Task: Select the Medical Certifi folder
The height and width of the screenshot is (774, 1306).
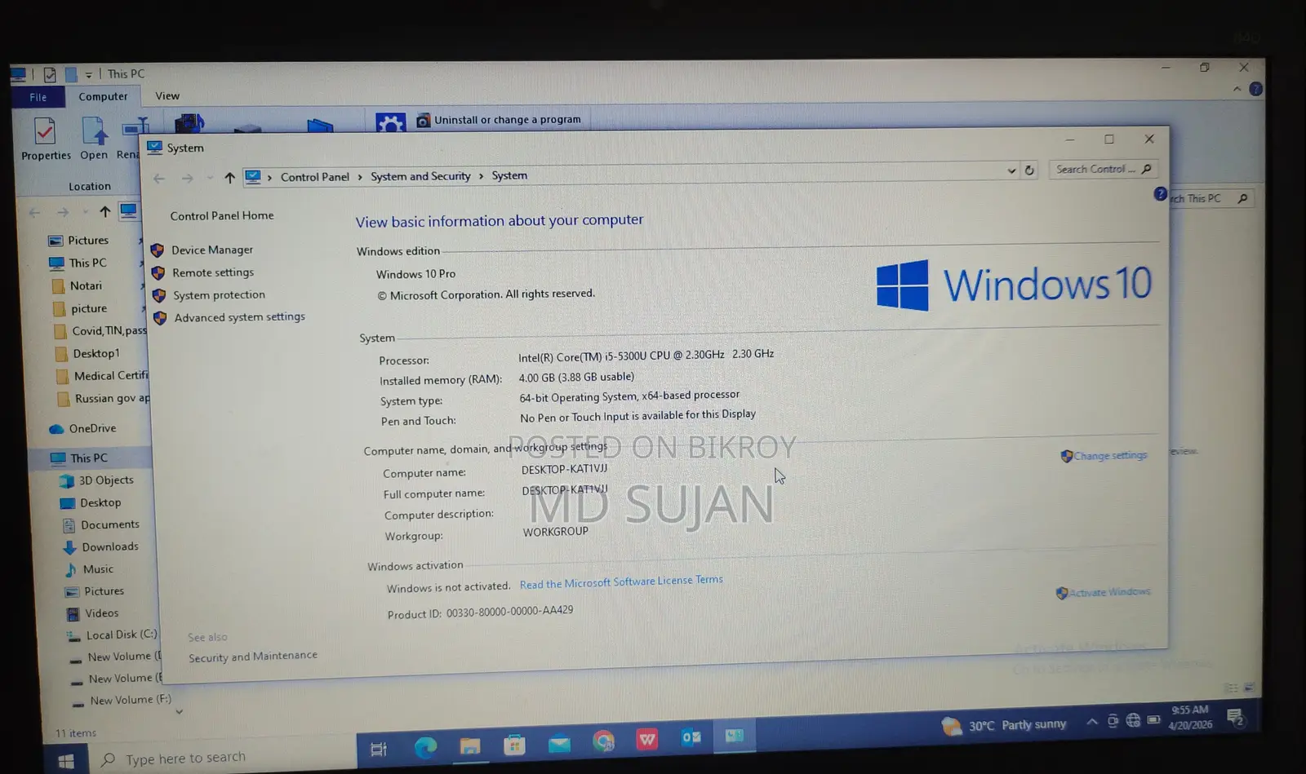Action: click(x=101, y=376)
